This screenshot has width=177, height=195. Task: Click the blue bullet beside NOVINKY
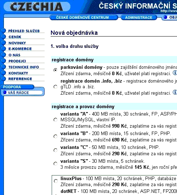click(x=4, y=43)
